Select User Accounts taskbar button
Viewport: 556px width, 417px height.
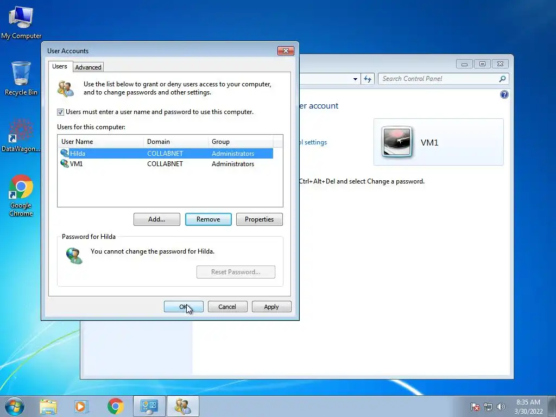(x=182, y=406)
